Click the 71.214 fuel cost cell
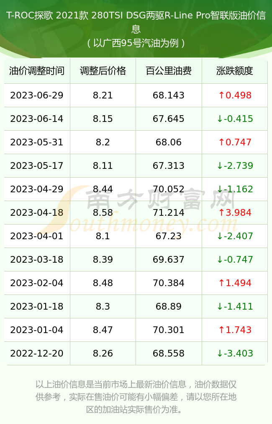This screenshot has height=424, width=272. tap(169, 212)
